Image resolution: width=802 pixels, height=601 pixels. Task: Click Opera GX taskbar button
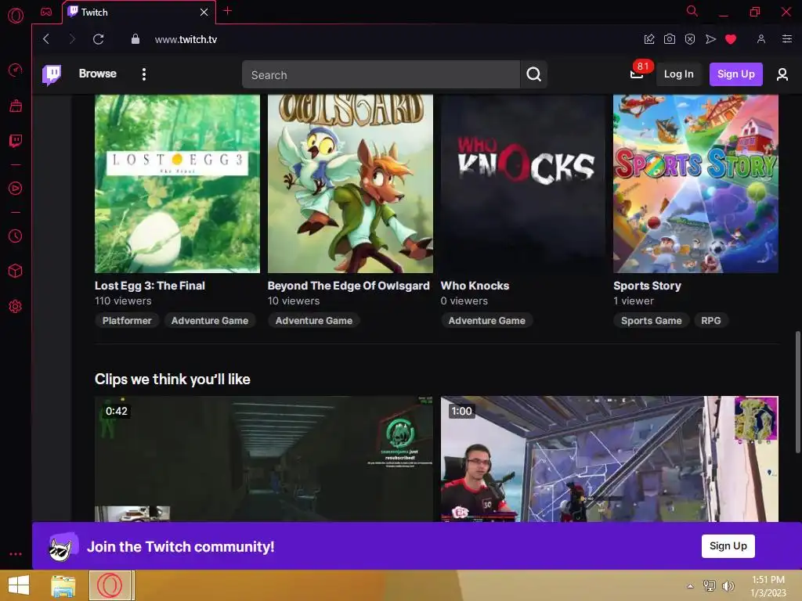pyautogui.click(x=111, y=585)
